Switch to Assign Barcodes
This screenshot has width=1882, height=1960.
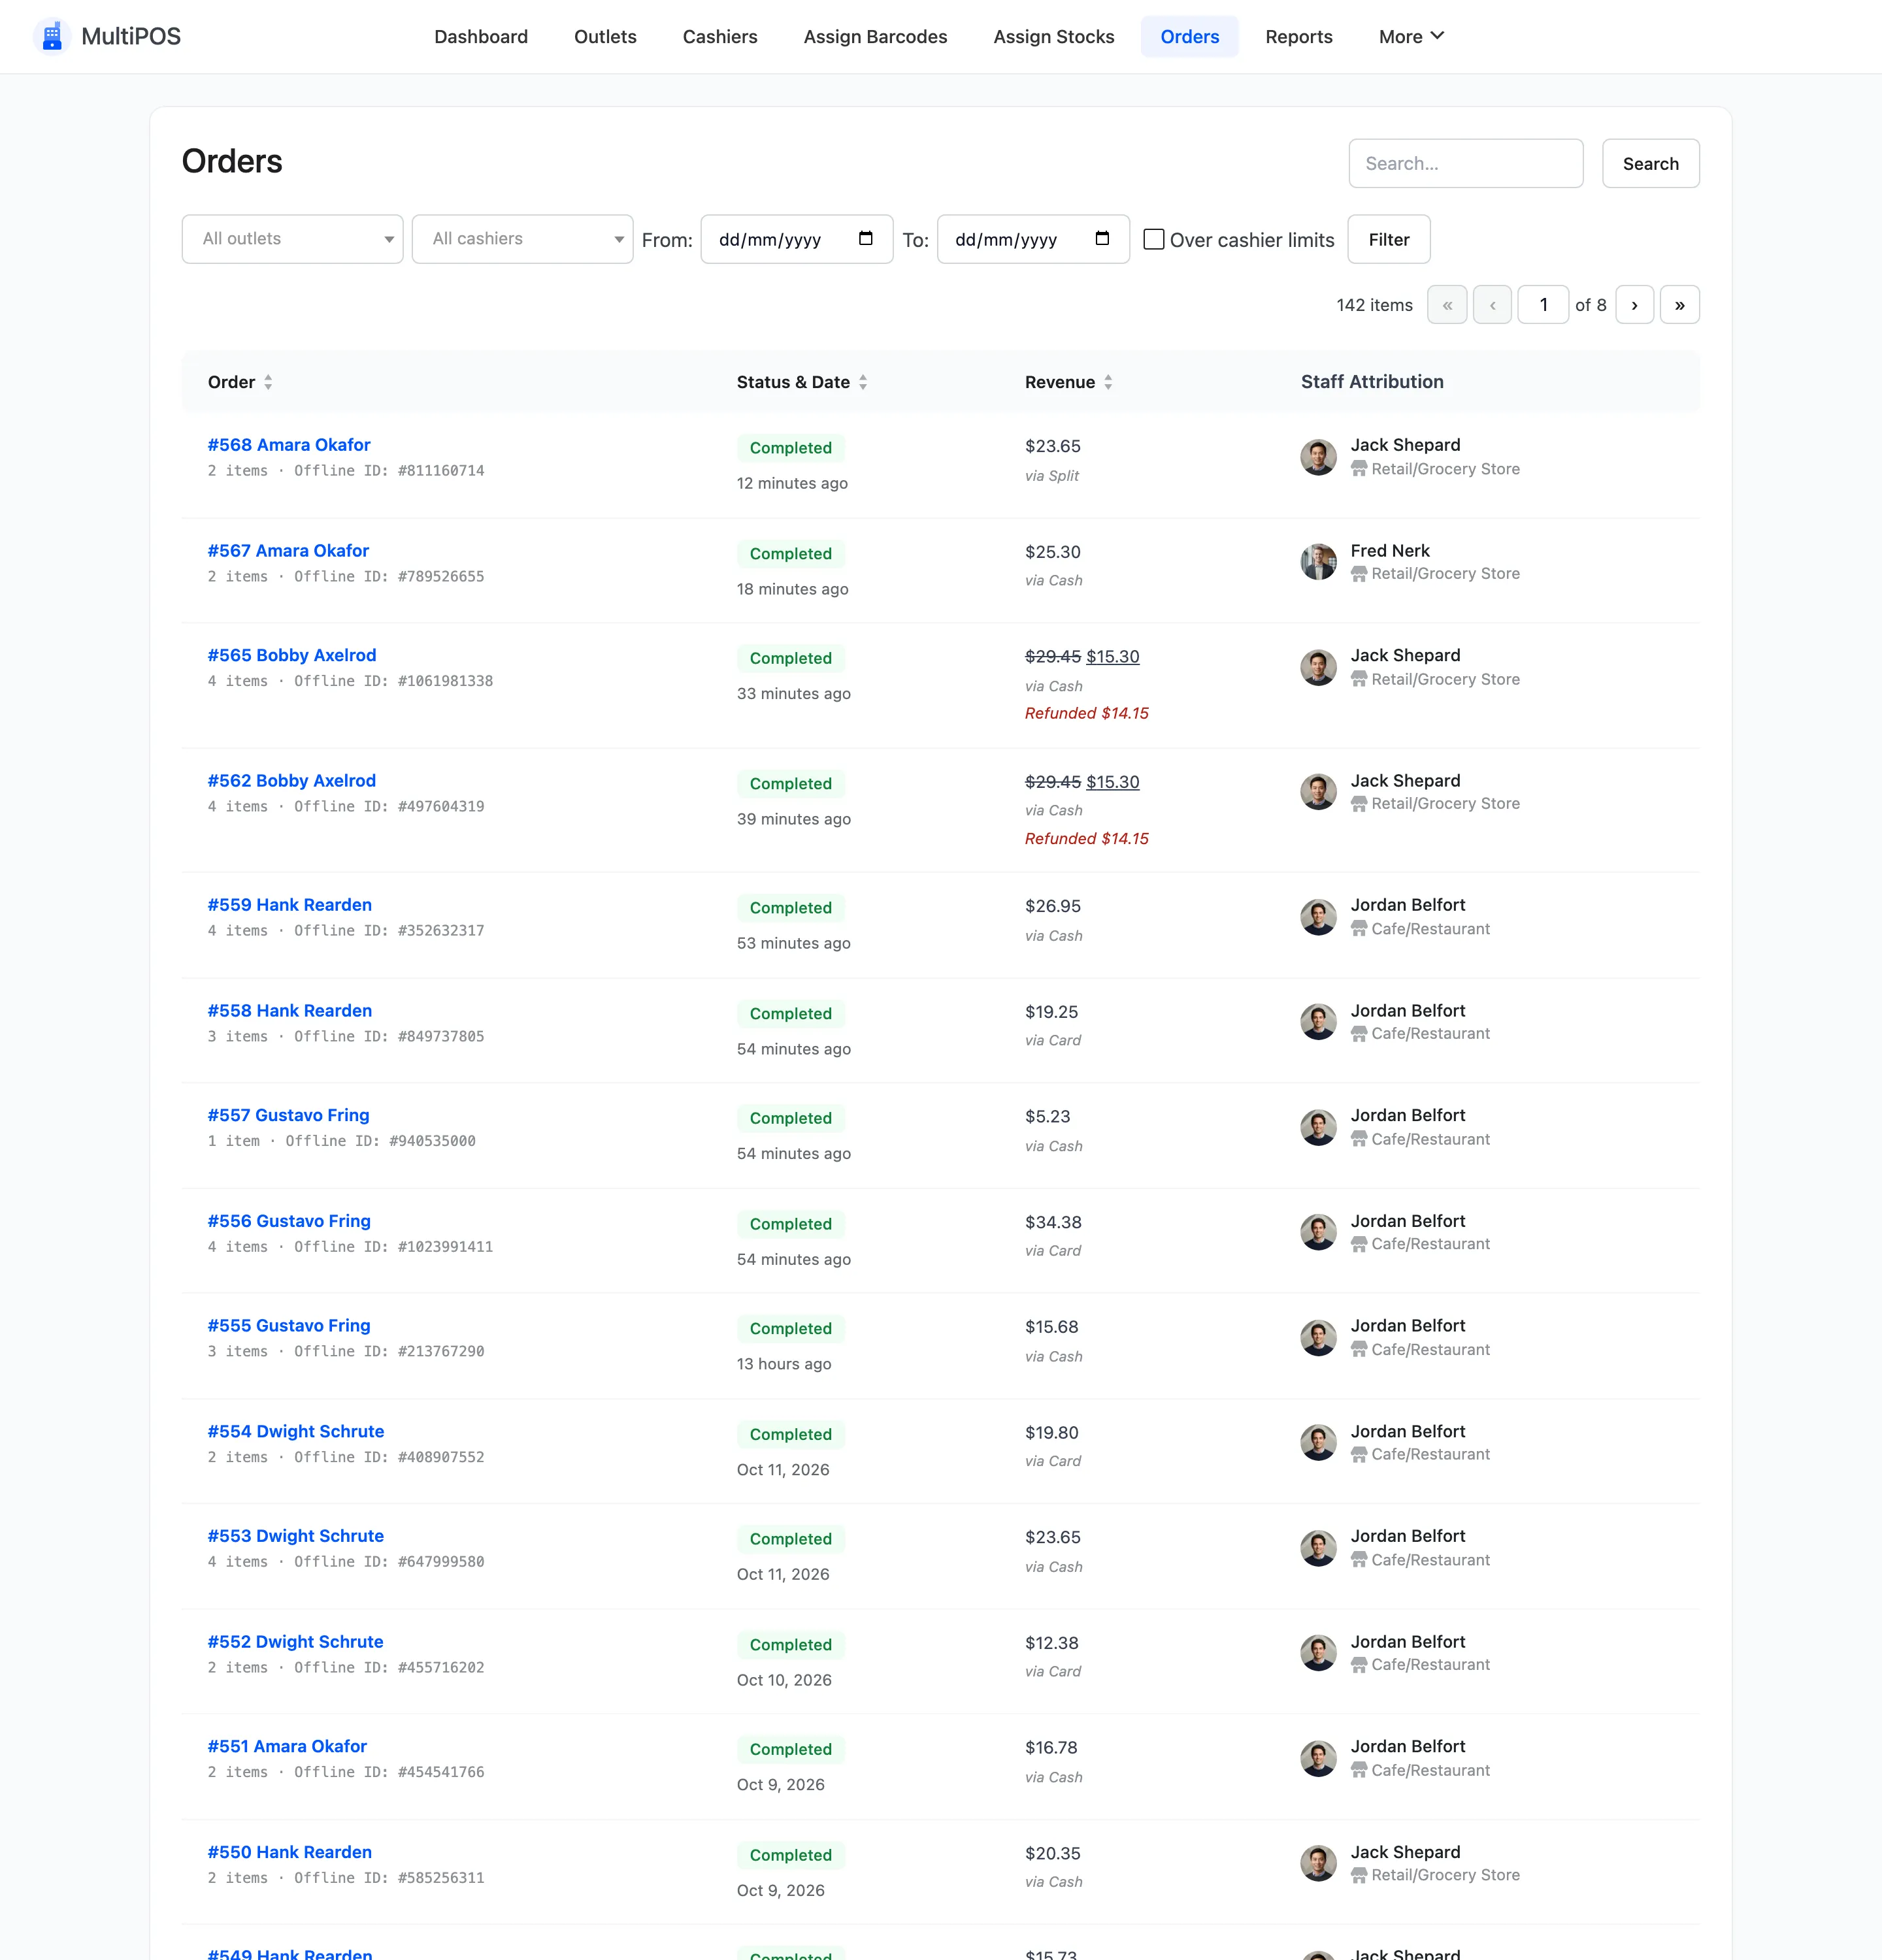coord(875,37)
